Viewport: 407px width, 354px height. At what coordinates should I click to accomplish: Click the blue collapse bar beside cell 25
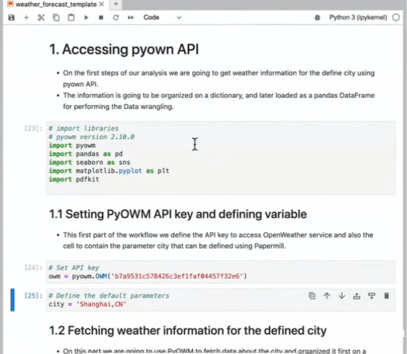(x=13, y=299)
